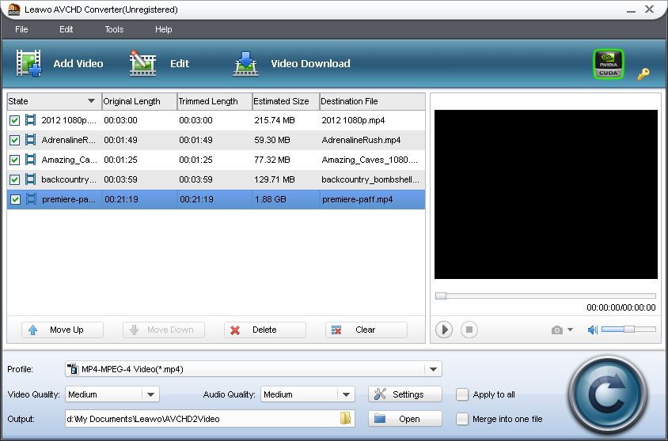Viewport: 668px width, 441px height.
Task: Open the Profile dropdown list
Action: (x=433, y=369)
